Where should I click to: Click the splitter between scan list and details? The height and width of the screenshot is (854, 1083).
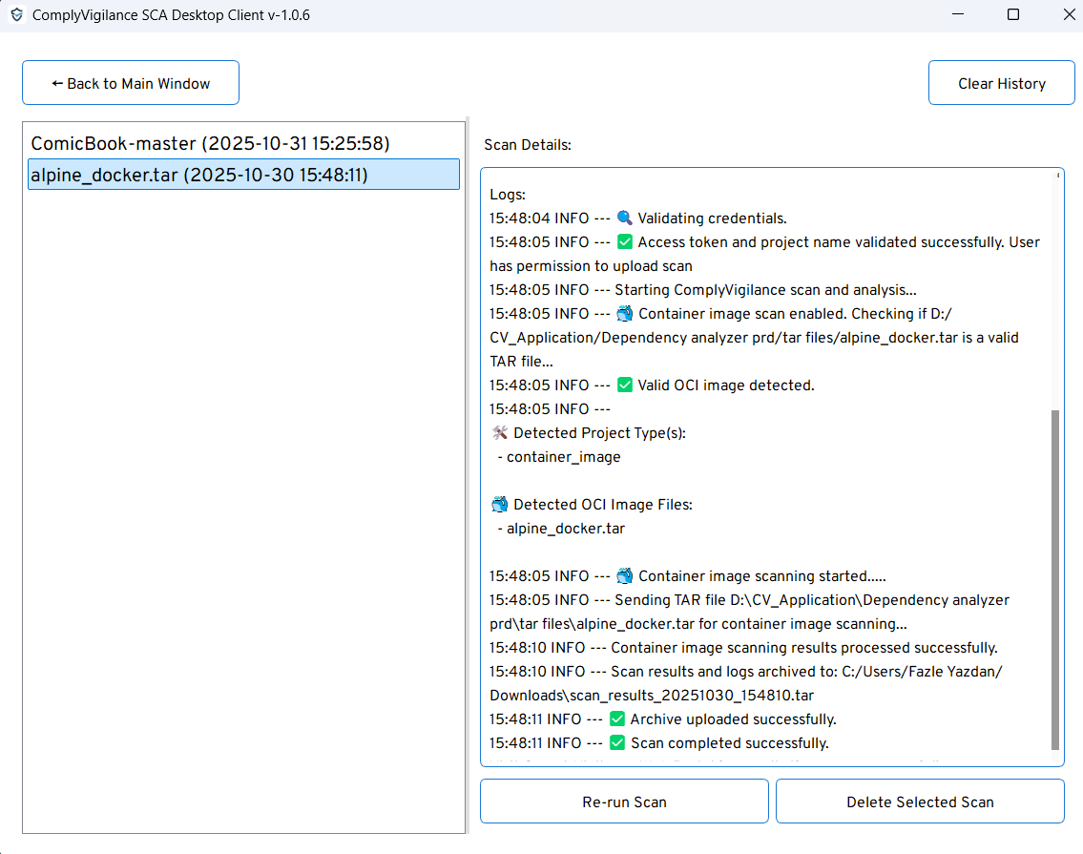[x=468, y=475]
